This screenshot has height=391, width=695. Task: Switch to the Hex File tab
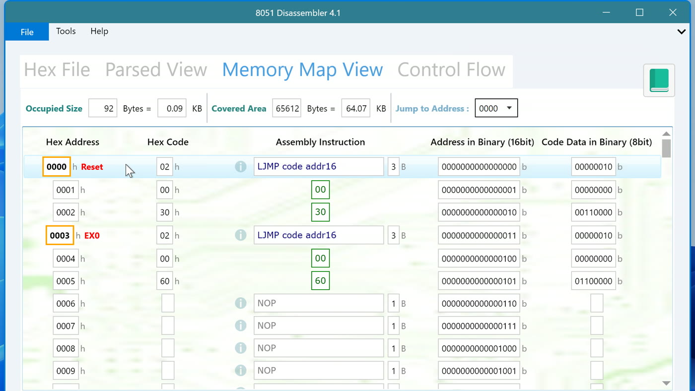(57, 70)
